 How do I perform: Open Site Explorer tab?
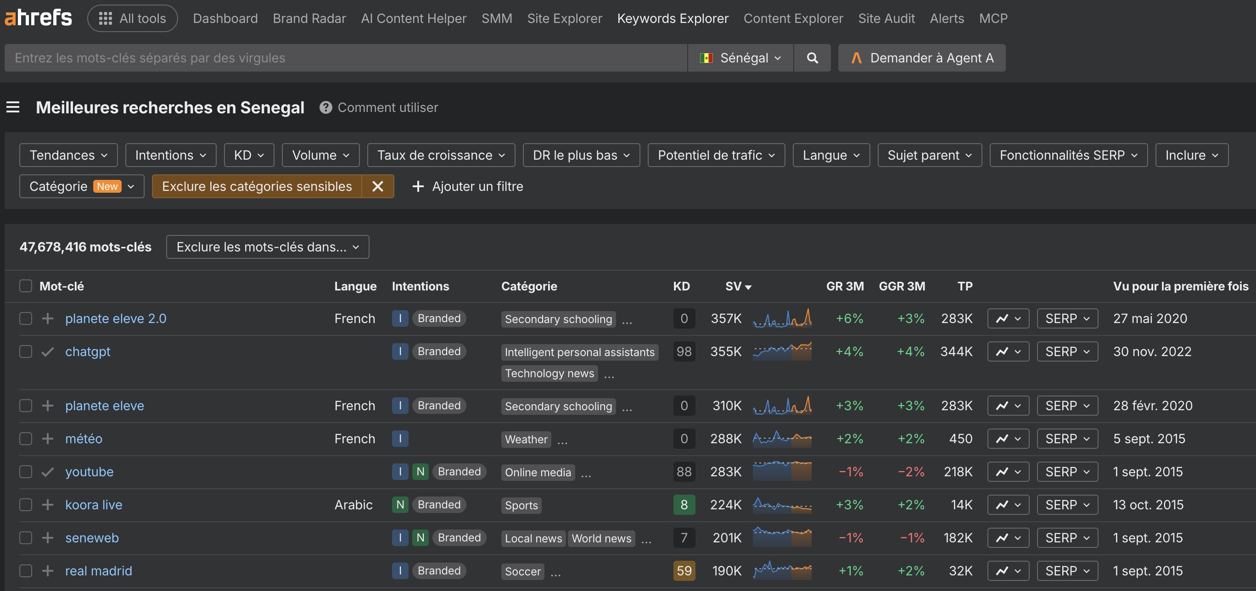tap(565, 18)
